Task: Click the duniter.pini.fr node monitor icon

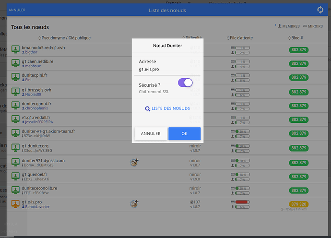Action: pos(15,77)
